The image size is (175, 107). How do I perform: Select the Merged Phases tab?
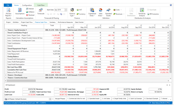pos(60,99)
